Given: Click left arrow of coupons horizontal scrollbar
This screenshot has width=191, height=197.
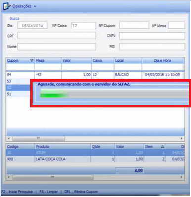Looking at the screenshot, I should tap(9, 139).
